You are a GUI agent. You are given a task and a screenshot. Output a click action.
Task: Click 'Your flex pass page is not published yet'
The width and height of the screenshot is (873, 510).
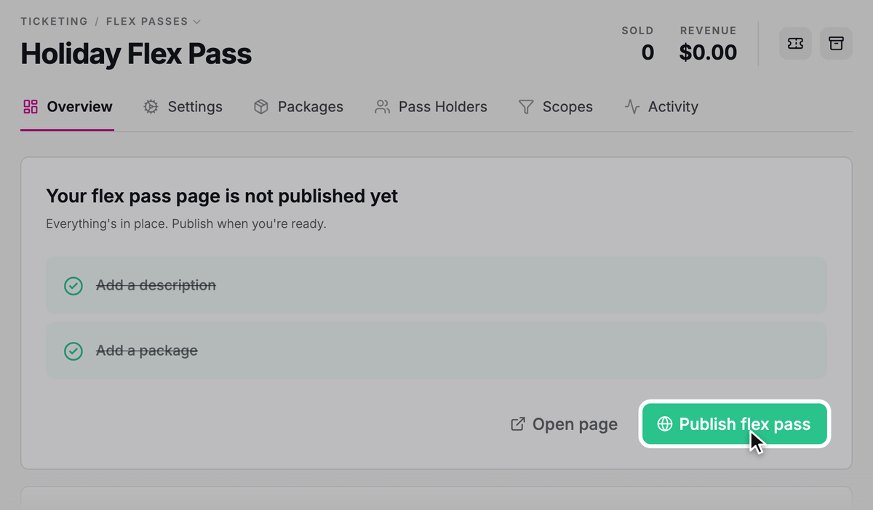click(222, 196)
